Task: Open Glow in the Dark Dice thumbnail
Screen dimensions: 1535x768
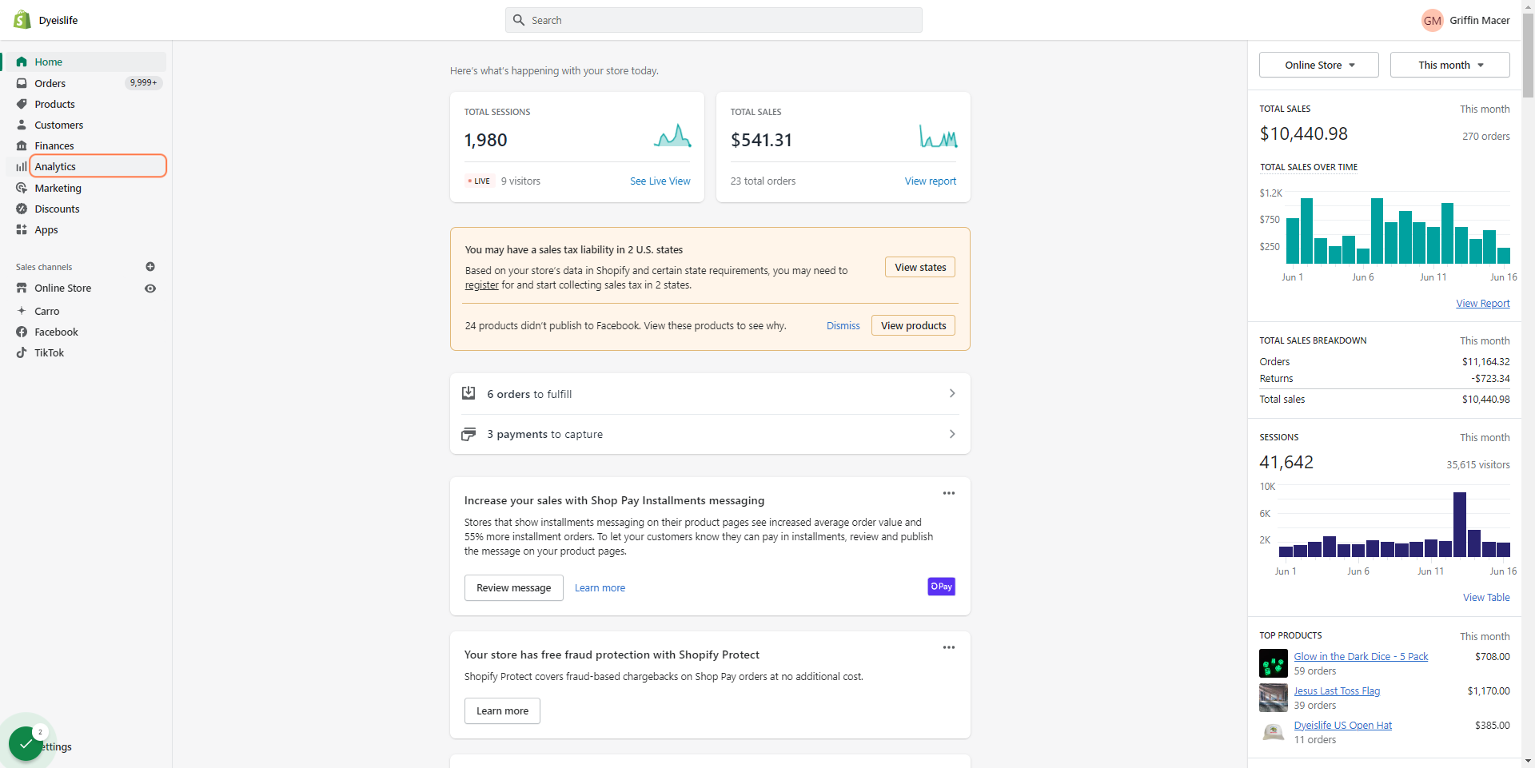Action: click(x=1274, y=663)
